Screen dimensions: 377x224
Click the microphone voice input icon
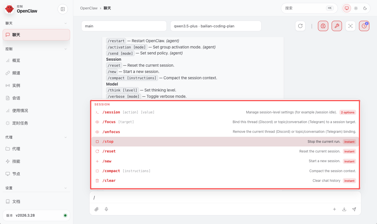106,209
